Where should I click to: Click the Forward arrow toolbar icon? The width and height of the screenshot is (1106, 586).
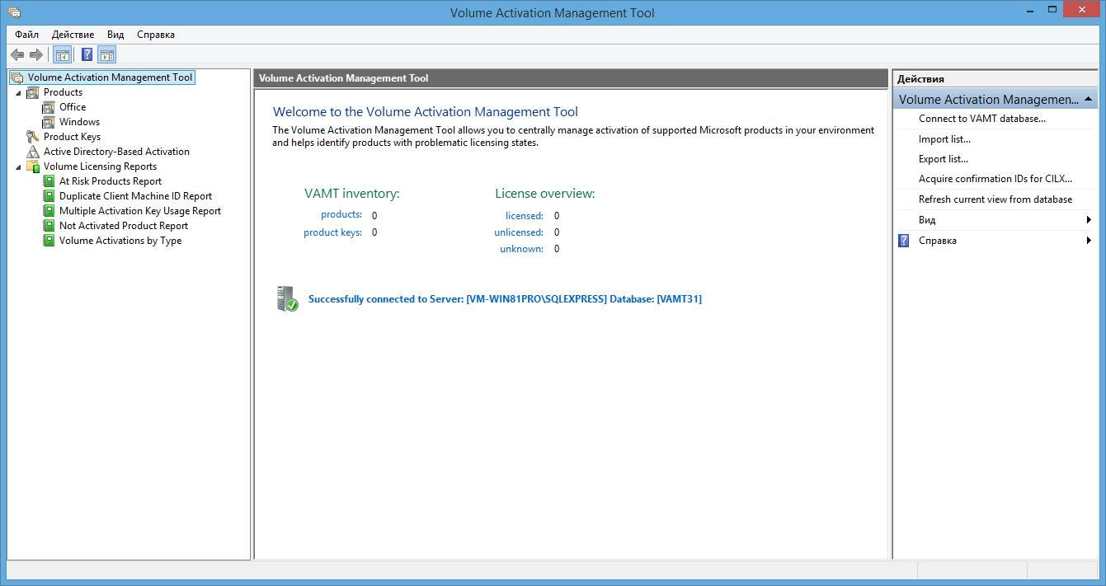[x=36, y=55]
